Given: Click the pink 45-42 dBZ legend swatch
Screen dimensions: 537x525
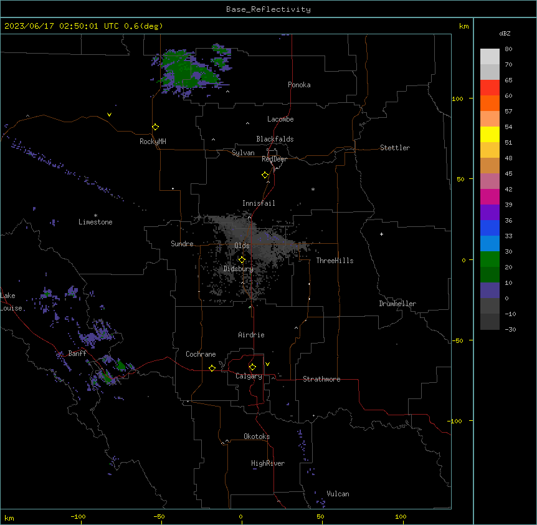Looking at the screenshot, I should pos(490,181).
